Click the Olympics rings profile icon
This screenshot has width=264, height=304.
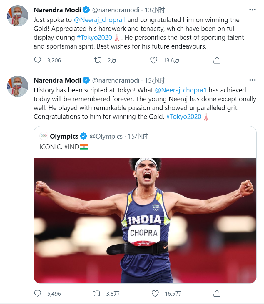tap(44, 136)
